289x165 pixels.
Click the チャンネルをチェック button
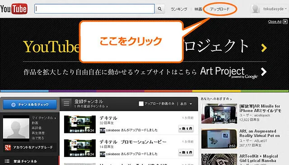[x=30, y=104]
